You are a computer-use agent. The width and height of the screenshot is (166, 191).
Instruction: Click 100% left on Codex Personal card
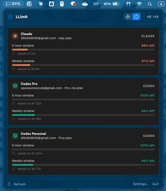147,145
